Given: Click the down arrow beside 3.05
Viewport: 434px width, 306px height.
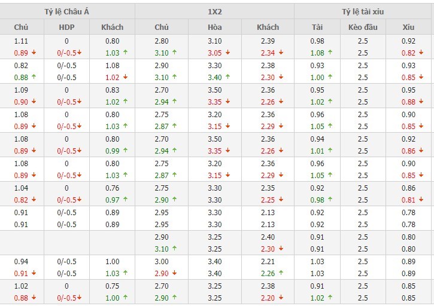Looking at the screenshot, I should coord(227,53).
